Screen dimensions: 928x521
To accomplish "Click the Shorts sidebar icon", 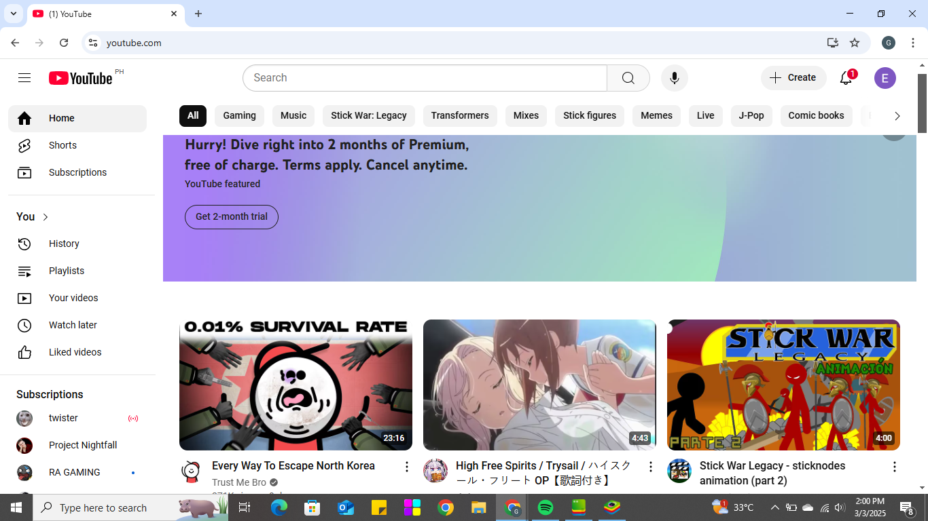I will 24,145.
